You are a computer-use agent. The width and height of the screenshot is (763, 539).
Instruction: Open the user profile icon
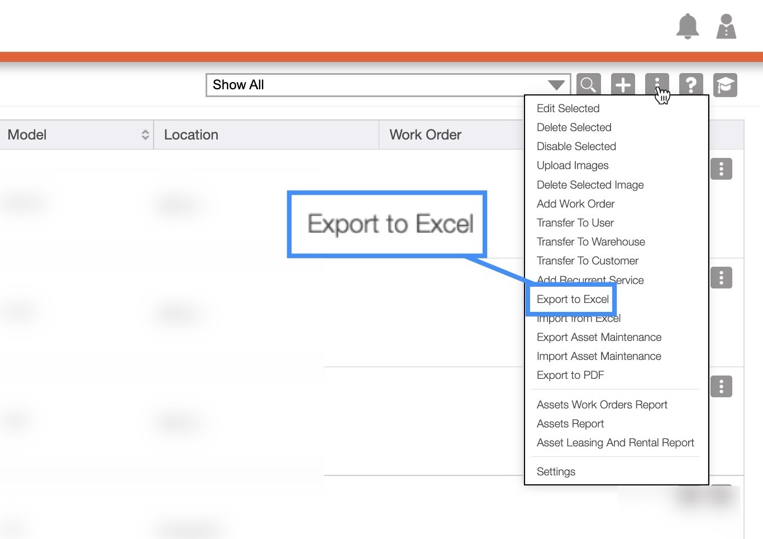tap(726, 26)
